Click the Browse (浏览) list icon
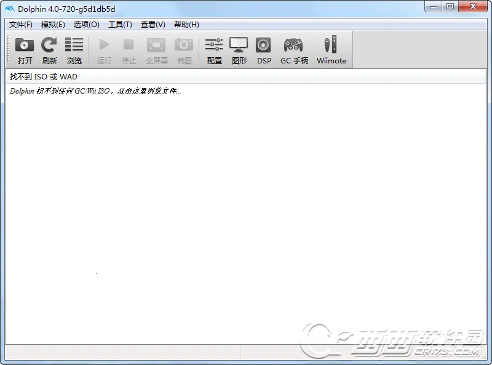Screen dimensions: 492x365 74,46
